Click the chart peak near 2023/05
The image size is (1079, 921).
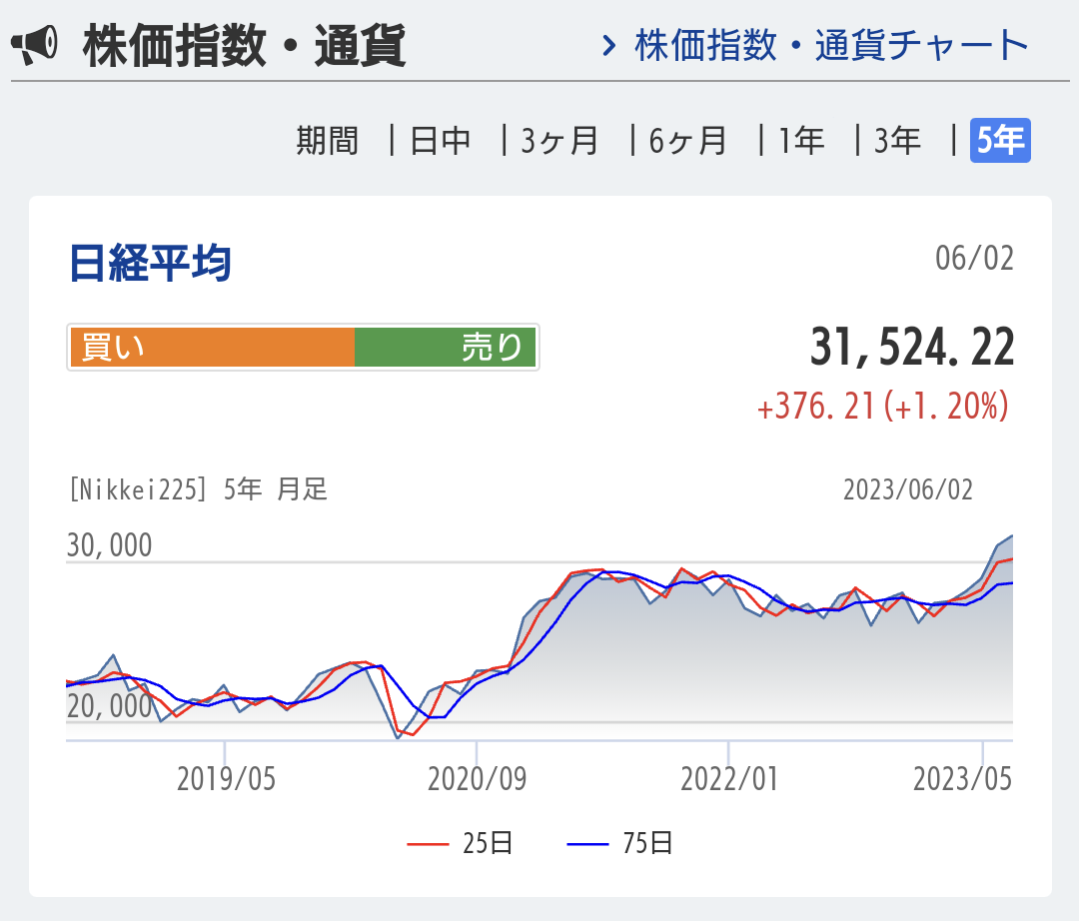(x=1009, y=538)
